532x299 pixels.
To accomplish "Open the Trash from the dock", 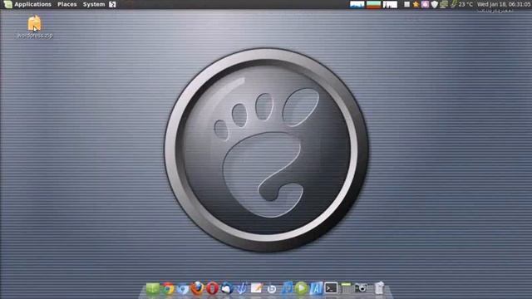I will tap(379, 288).
